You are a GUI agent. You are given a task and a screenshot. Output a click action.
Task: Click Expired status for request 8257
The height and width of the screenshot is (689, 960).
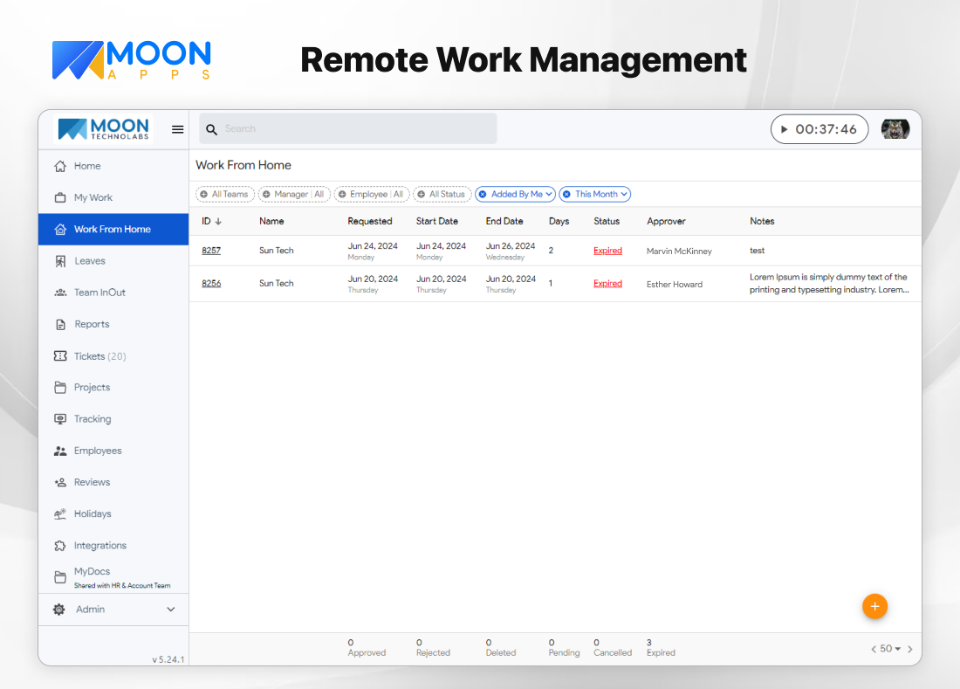(607, 251)
